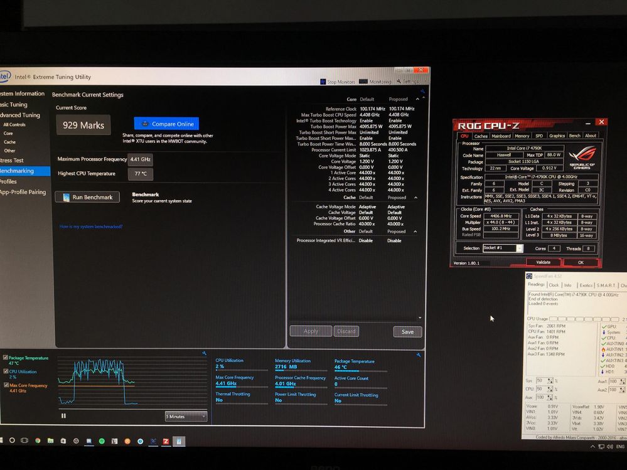This screenshot has height=470, width=627.
Task: Click the Discard button
Action: [346, 331]
